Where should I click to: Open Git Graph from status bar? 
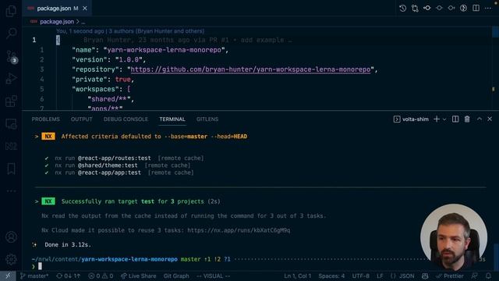point(176,276)
